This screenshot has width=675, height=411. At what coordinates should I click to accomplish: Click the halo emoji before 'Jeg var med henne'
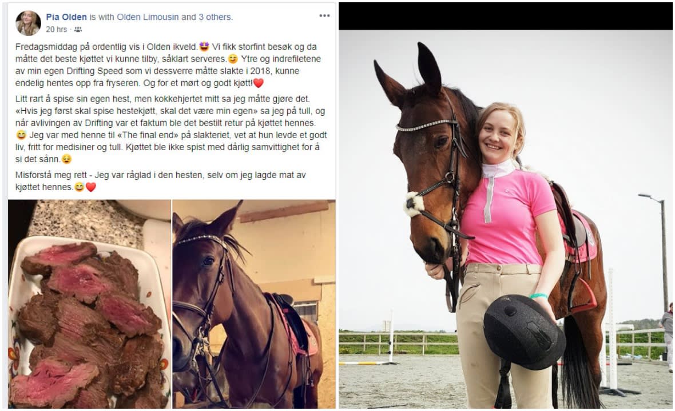coord(21,135)
